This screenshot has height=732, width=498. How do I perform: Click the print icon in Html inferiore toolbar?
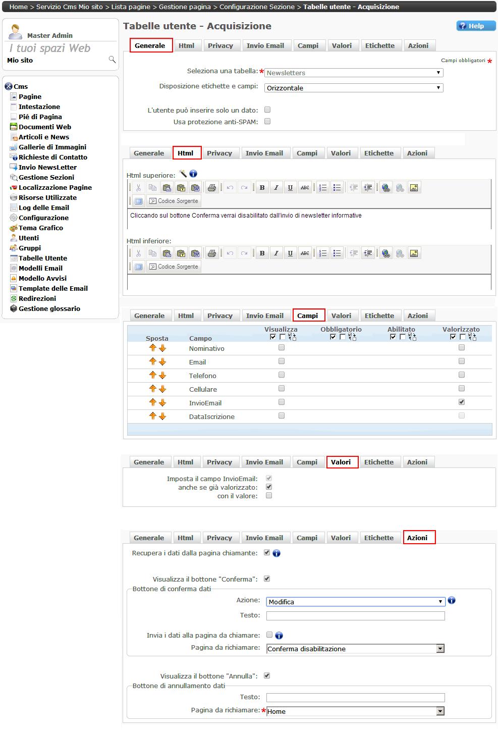tap(212, 253)
